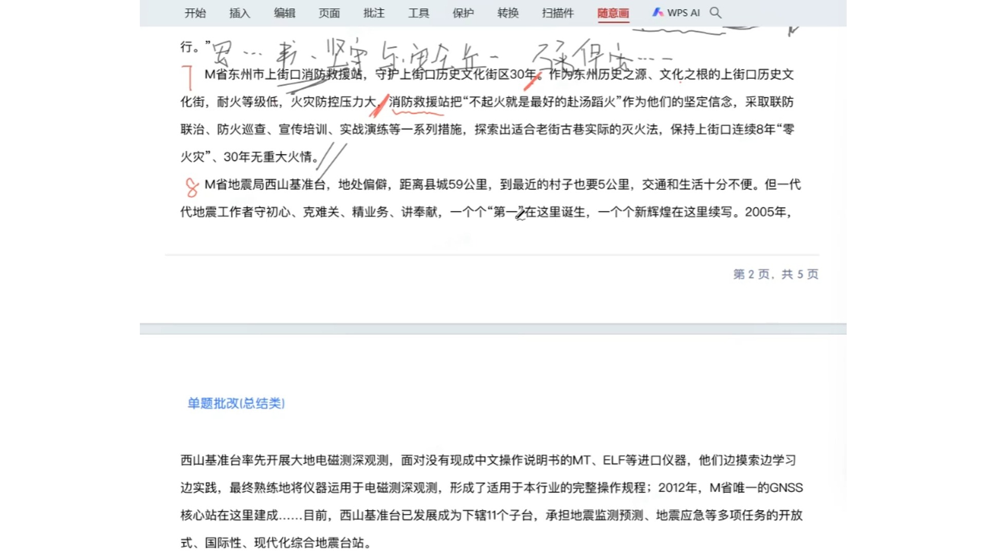
Task: Click the search magnifier icon
Action: [716, 13]
